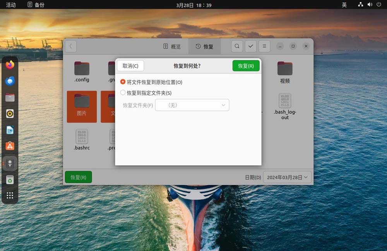387x251 pixels.
Task: Select restore to specific folder option
Action: tap(123, 93)
